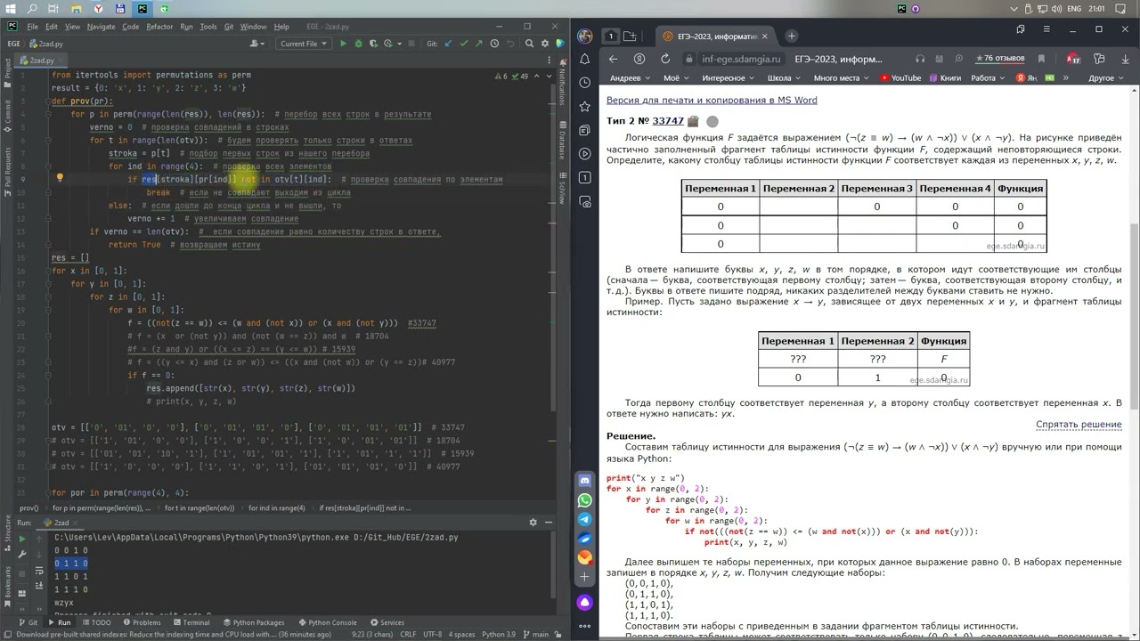Click Спрятать решение link
The width and height of the screenshot is (1140, 641).
[x=1079, y=425]
